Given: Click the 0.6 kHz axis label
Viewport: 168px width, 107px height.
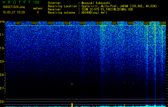Looking at the screenshot, I should pyautogui.click(x=2, y=102).
